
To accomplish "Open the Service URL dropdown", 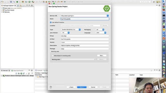I will tap(108, 16).
